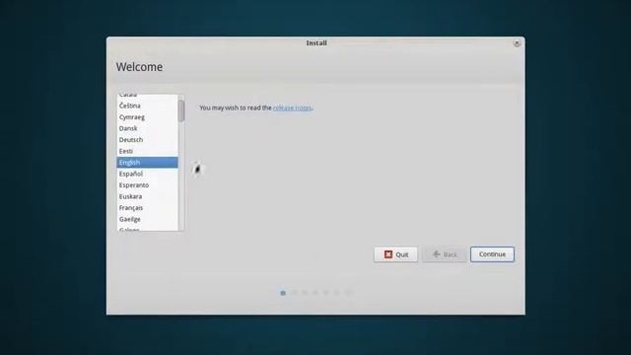The height and width of the screenshot is (355, 631).
Task: Choose Dansk language
Action: coord(147,128)
